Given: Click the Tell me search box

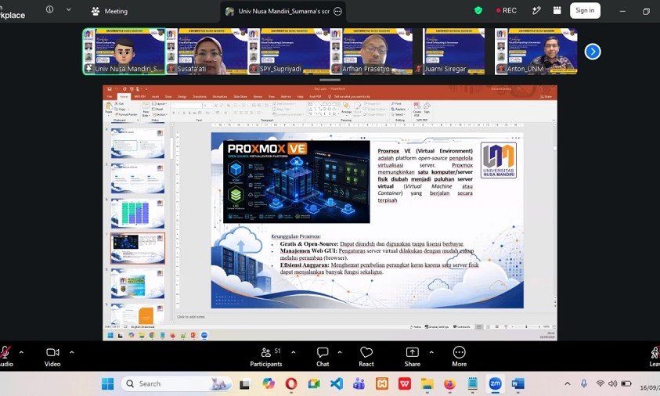Looking at the screenshot, I should [351, 96].
